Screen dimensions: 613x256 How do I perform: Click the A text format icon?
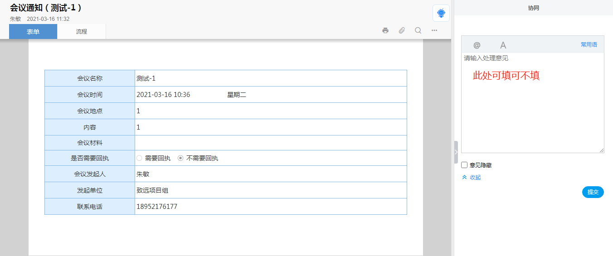tap(503, 45)
